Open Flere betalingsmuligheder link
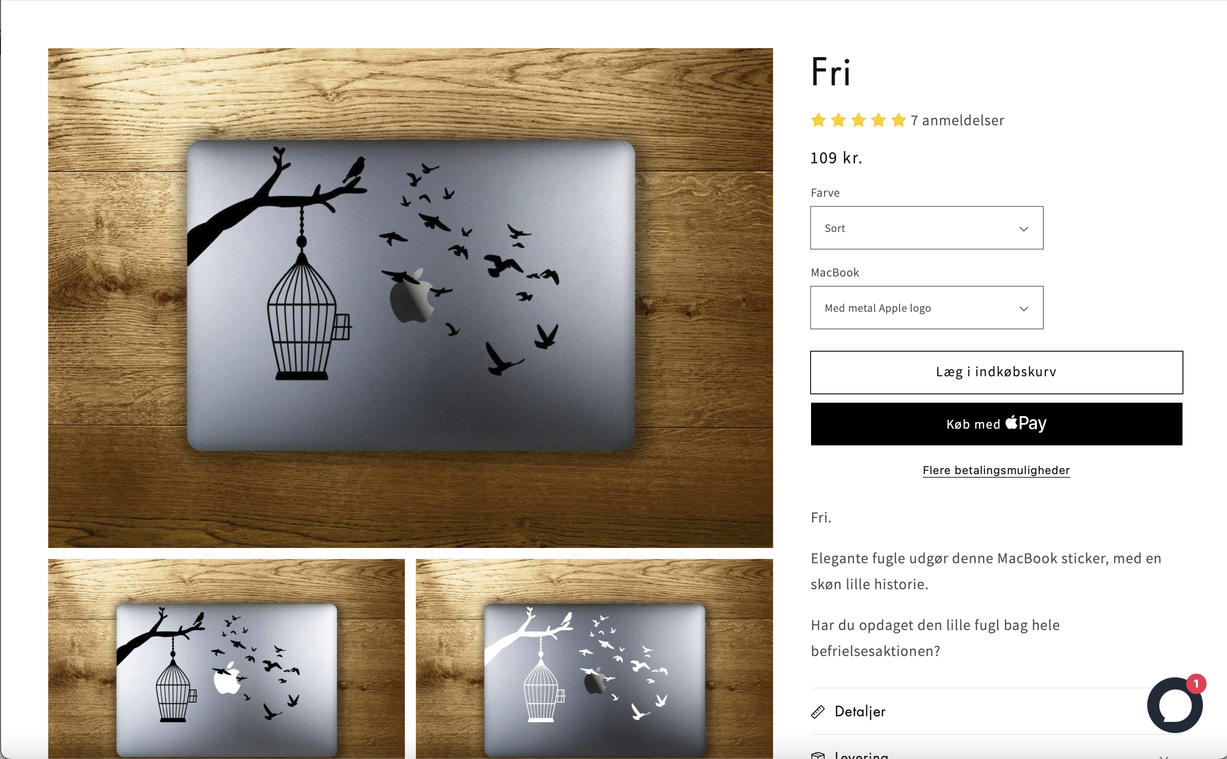The height and width of the screenshot is (759, 1227). point(996,470)
